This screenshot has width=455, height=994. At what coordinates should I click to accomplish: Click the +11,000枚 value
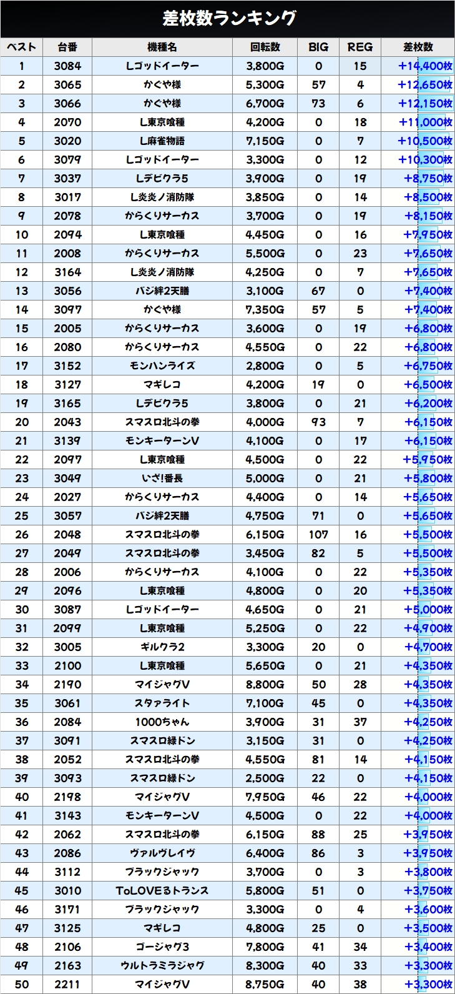(425, 122)
